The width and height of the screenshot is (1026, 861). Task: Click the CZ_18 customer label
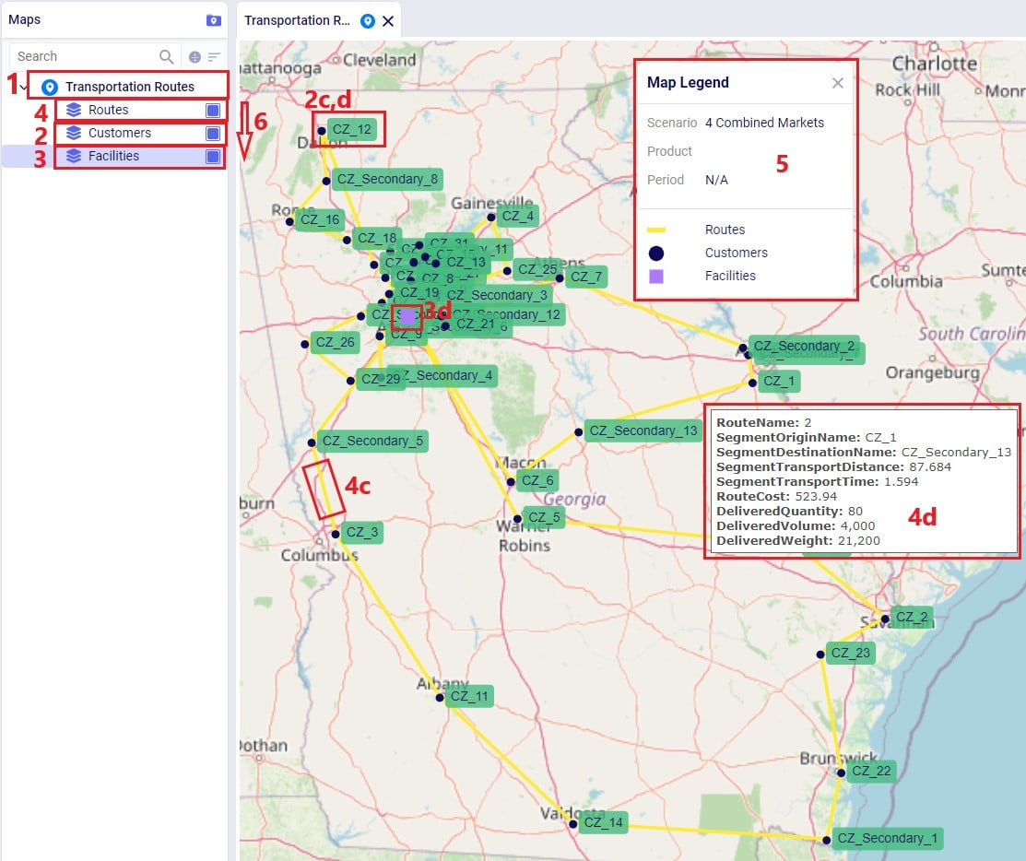coord(377,238)
